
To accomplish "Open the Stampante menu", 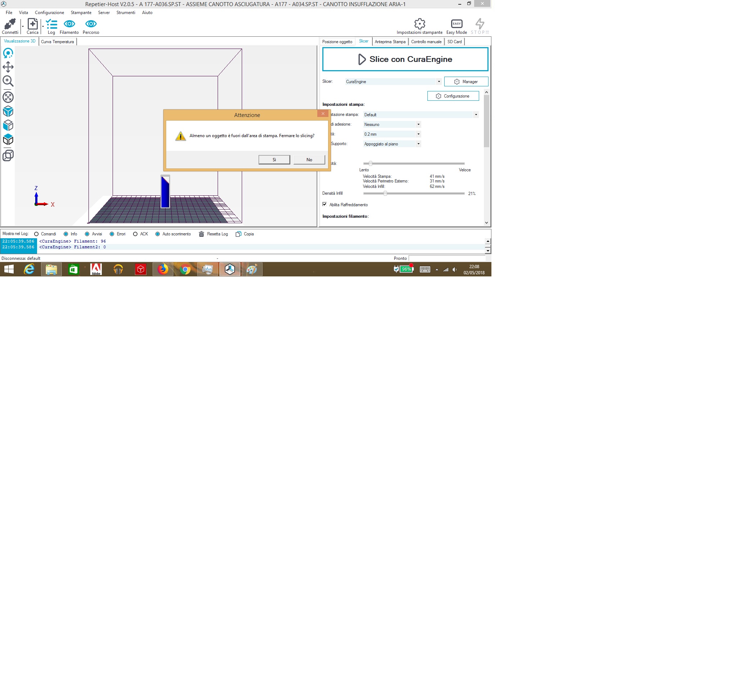I will coord(81,13).
